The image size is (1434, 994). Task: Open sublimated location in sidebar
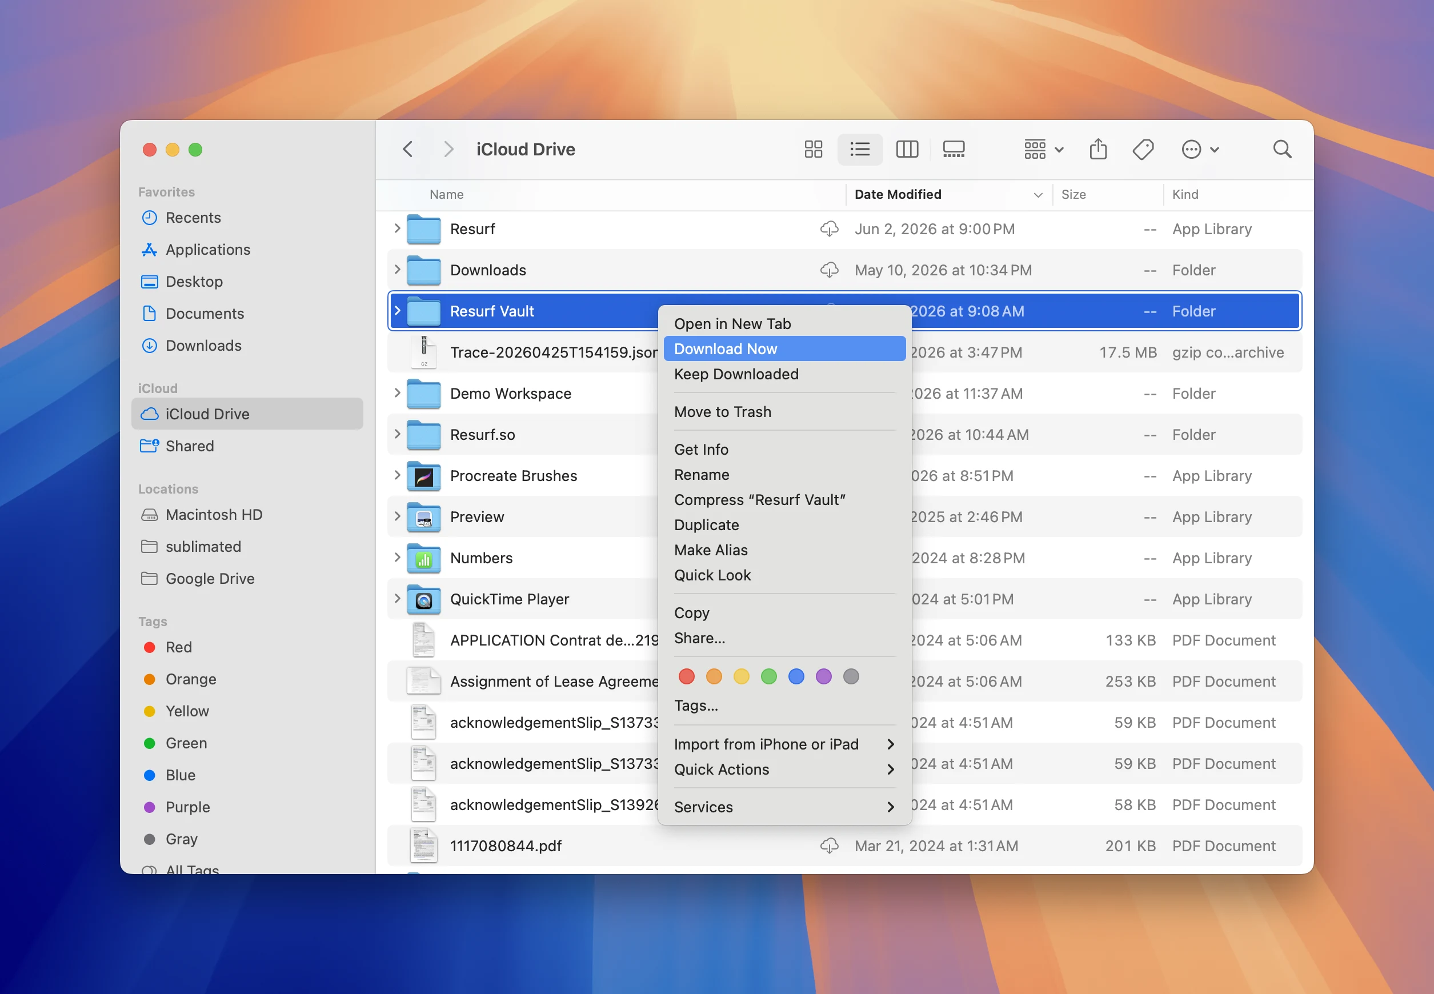click(x=247, y=546)
